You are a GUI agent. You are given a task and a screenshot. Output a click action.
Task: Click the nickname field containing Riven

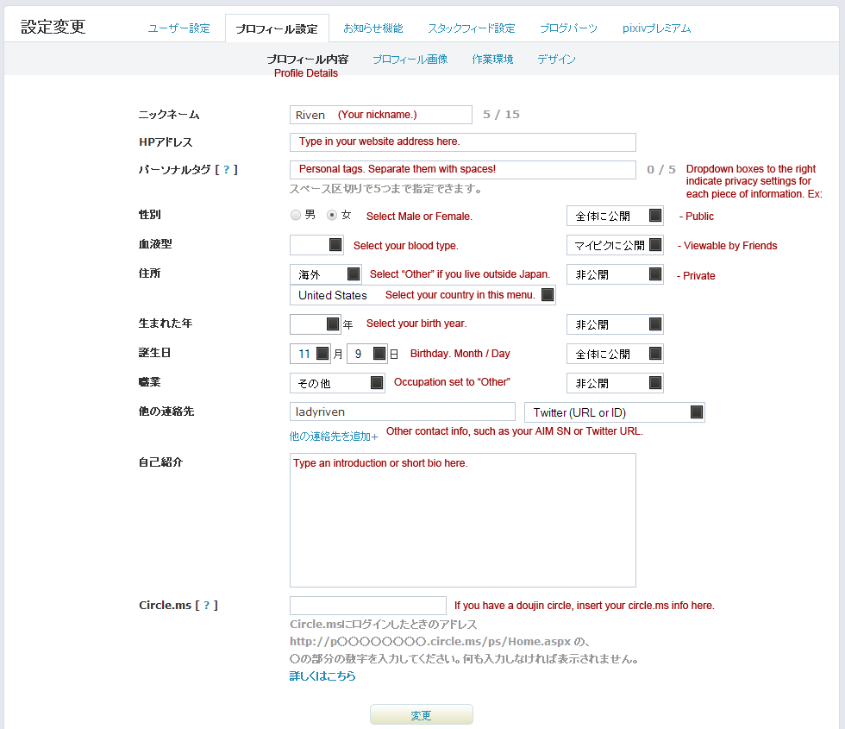(x=380, y=115)
